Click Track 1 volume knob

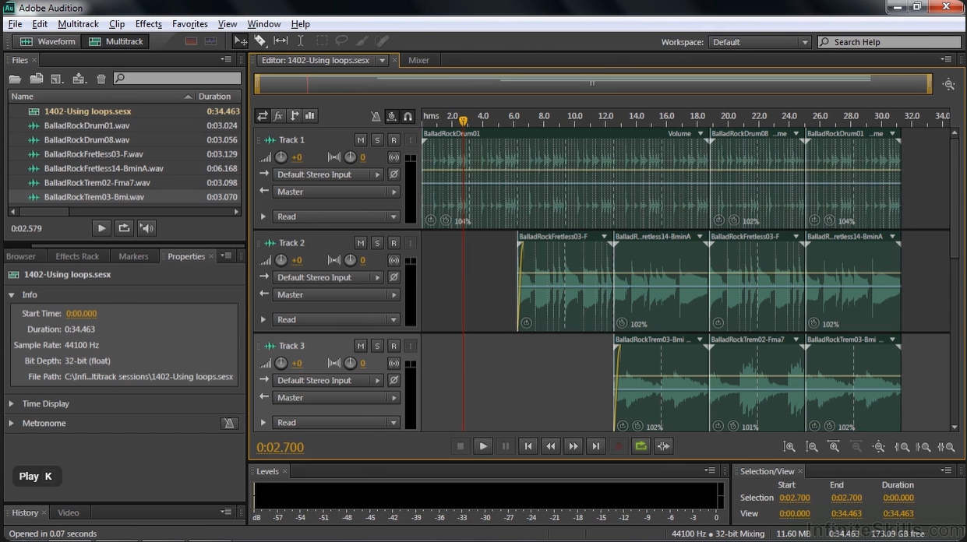(x=281, y=157)
